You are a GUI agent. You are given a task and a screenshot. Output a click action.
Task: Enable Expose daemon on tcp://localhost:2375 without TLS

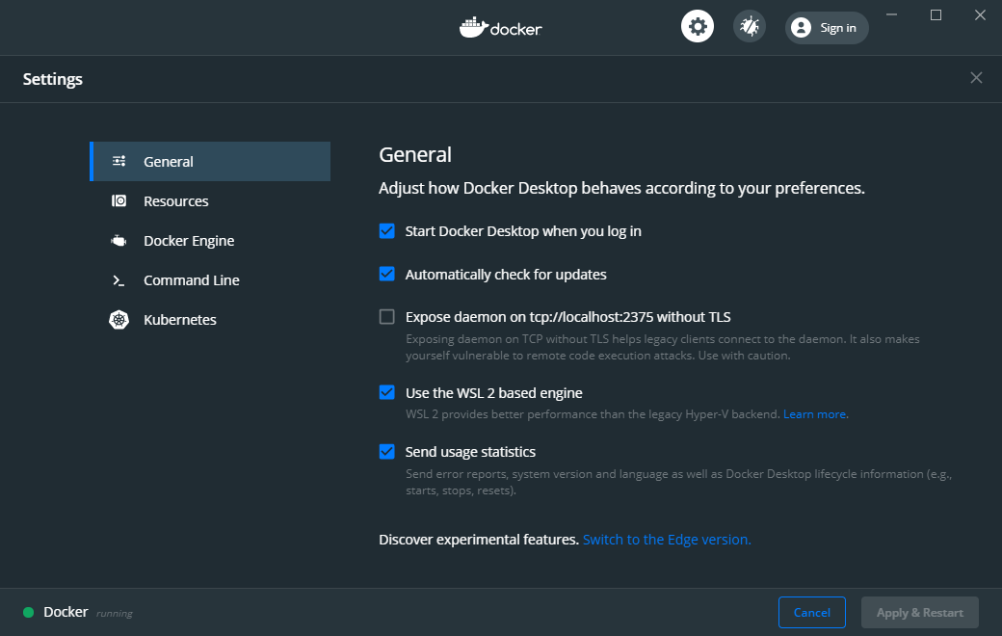coord(386,316)
